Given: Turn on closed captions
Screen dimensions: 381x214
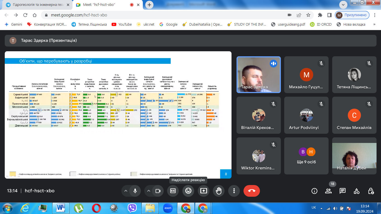Looking at the screenshot, I should pos(173,191).
